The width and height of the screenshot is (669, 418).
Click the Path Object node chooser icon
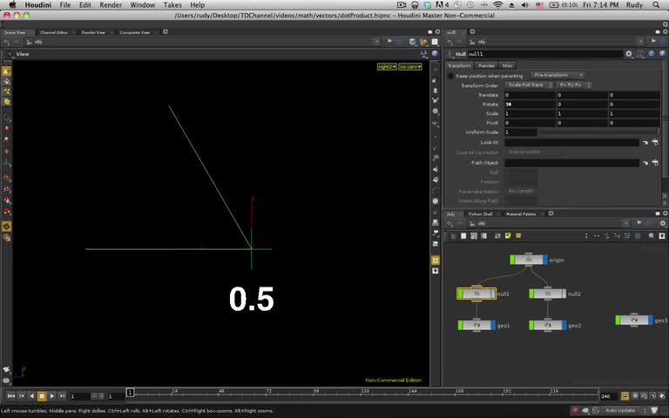click(x=655, y=163)
